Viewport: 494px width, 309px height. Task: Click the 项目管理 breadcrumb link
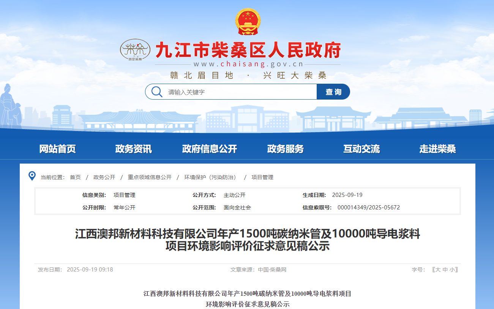click(x=262, y=177)
